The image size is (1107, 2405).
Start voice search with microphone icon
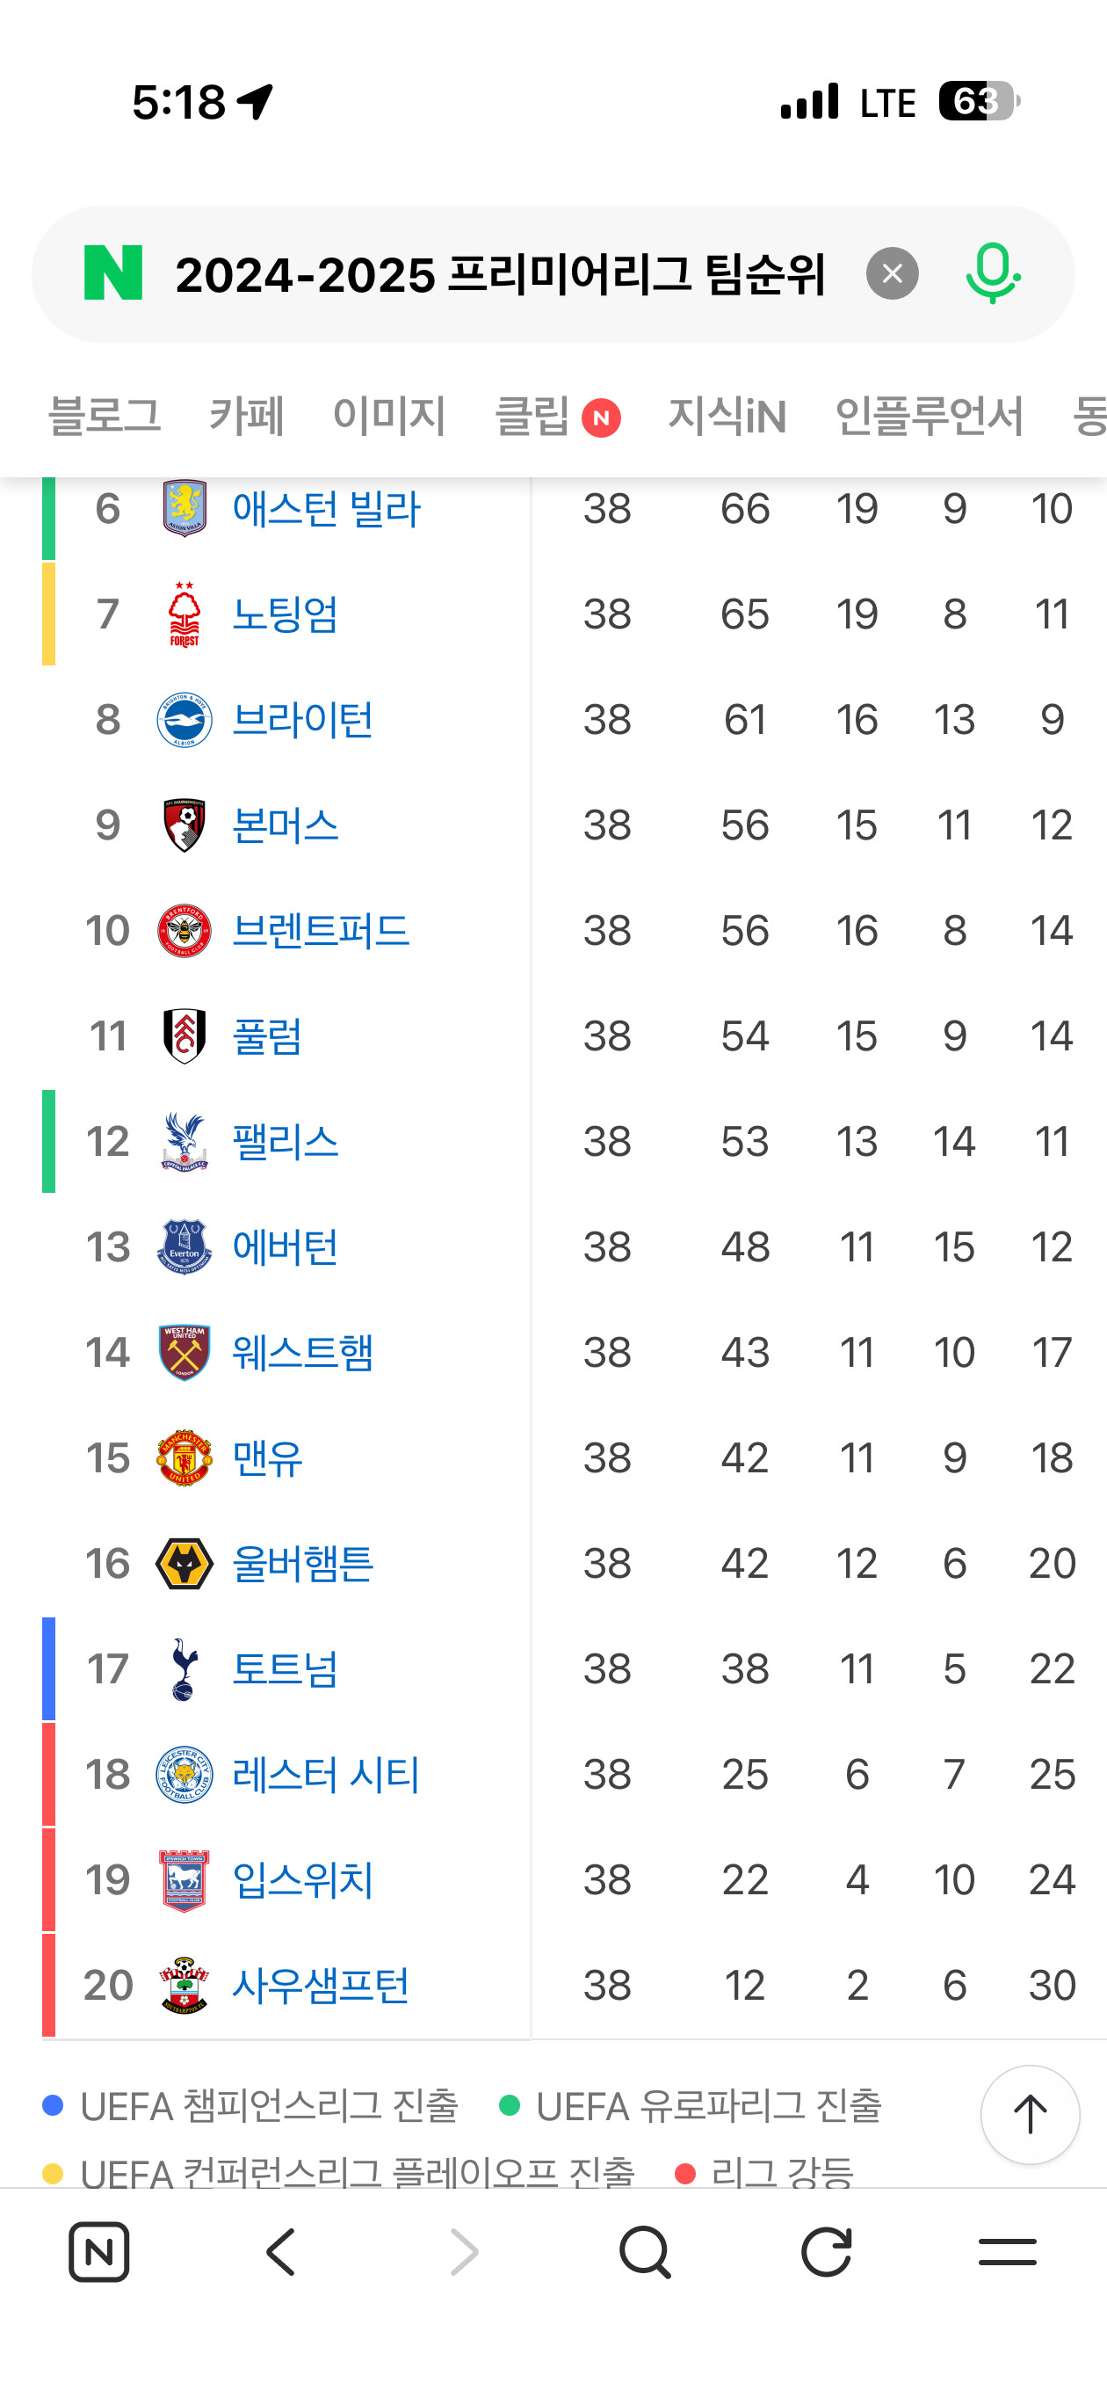pos(992,273)
